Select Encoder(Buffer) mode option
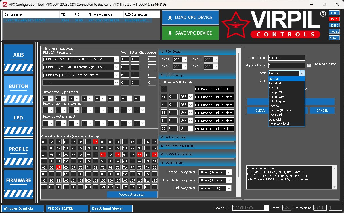 point(286,110)
